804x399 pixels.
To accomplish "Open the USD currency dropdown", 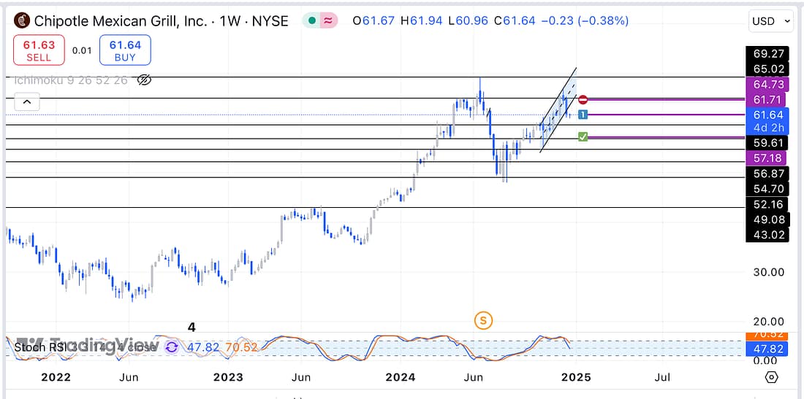I will 770,22.
